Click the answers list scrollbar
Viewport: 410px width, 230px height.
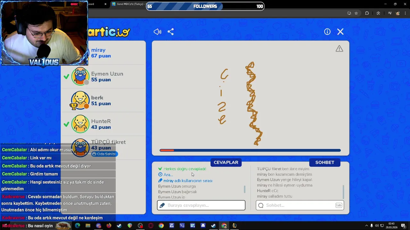point(245,189)
